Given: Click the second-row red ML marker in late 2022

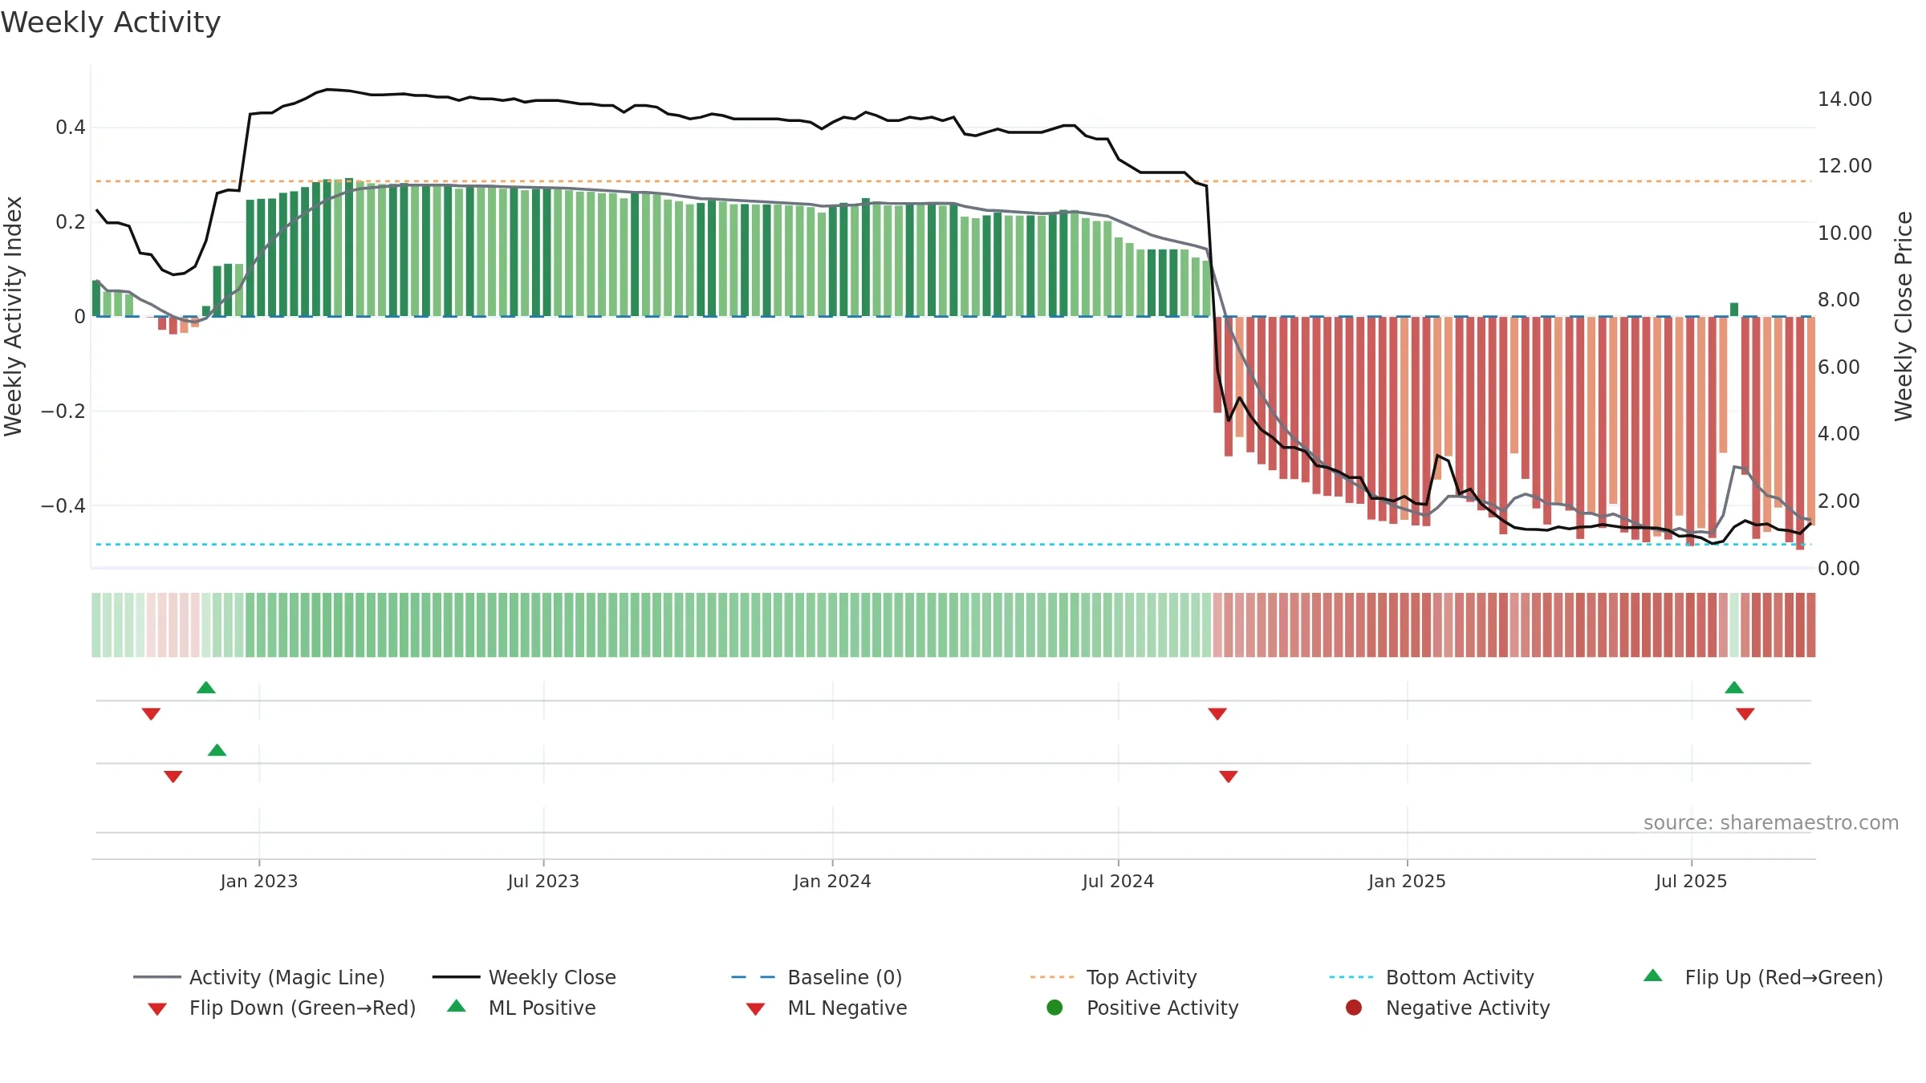Looking at the screenshot, I should pyautogui.click(x=173, y=777).
